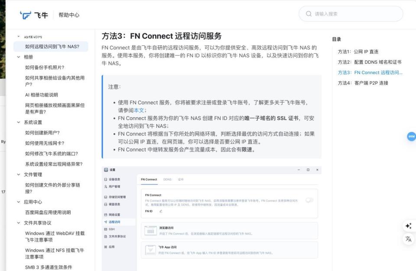
Task: Click the search input field at the top
Action: click(x=351, y=13)
